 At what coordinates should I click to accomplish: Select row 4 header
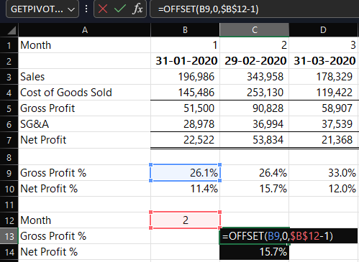[9, 93]
